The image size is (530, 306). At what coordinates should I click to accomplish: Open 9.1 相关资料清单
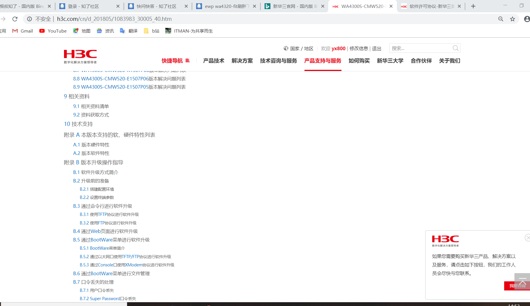point(91,106)
